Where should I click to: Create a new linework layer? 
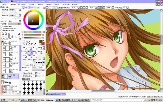6,34
